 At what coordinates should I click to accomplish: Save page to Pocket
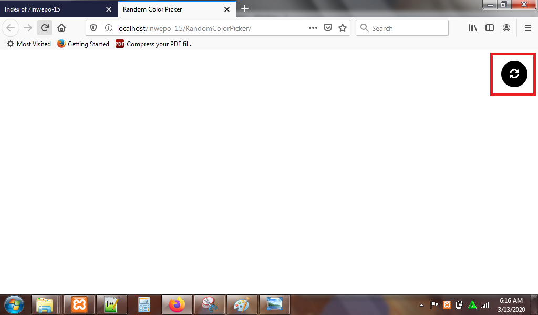328,28
